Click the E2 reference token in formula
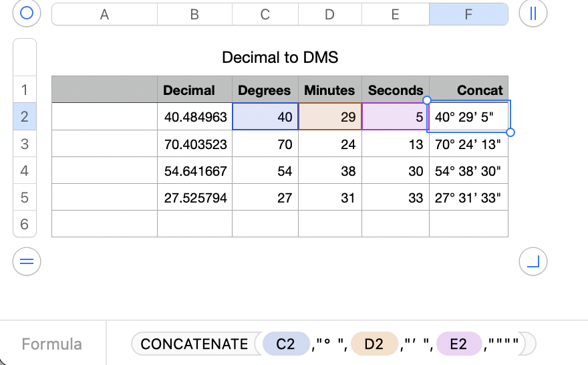This screenshot has height=365, width=588. pyautogui.click(x=458, y=344)
